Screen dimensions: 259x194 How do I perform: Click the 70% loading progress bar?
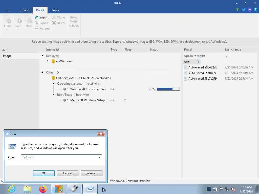(x=168, y=89)
